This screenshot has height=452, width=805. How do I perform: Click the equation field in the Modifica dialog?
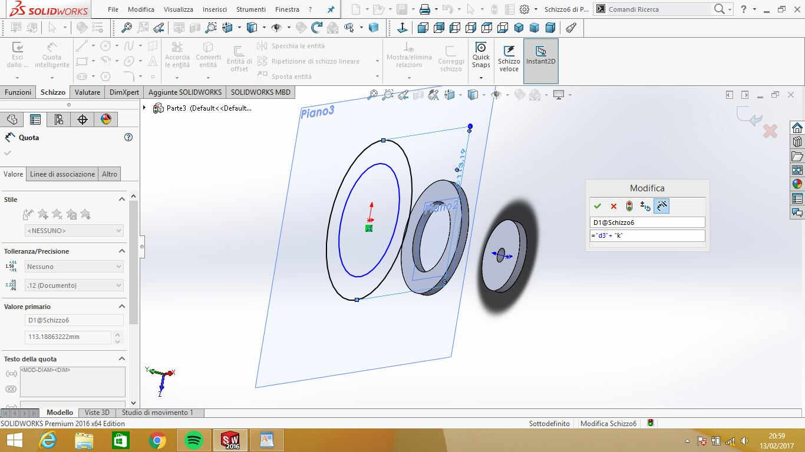pyautogui.click(x=647, y=235)
